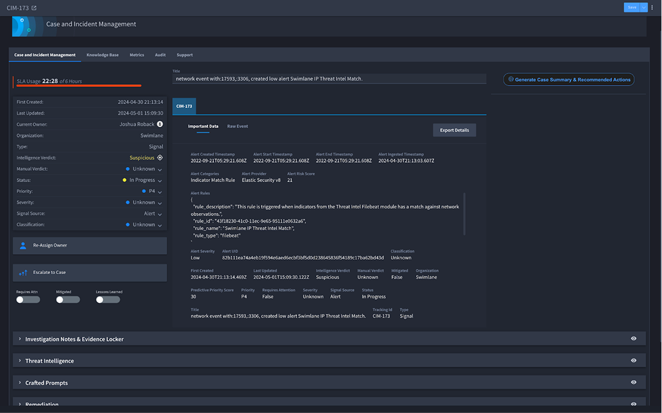Click the SLA Usage progress bar
Image resolution: width=662 pixels, height=413 pixels.
(x=79, y=86)
